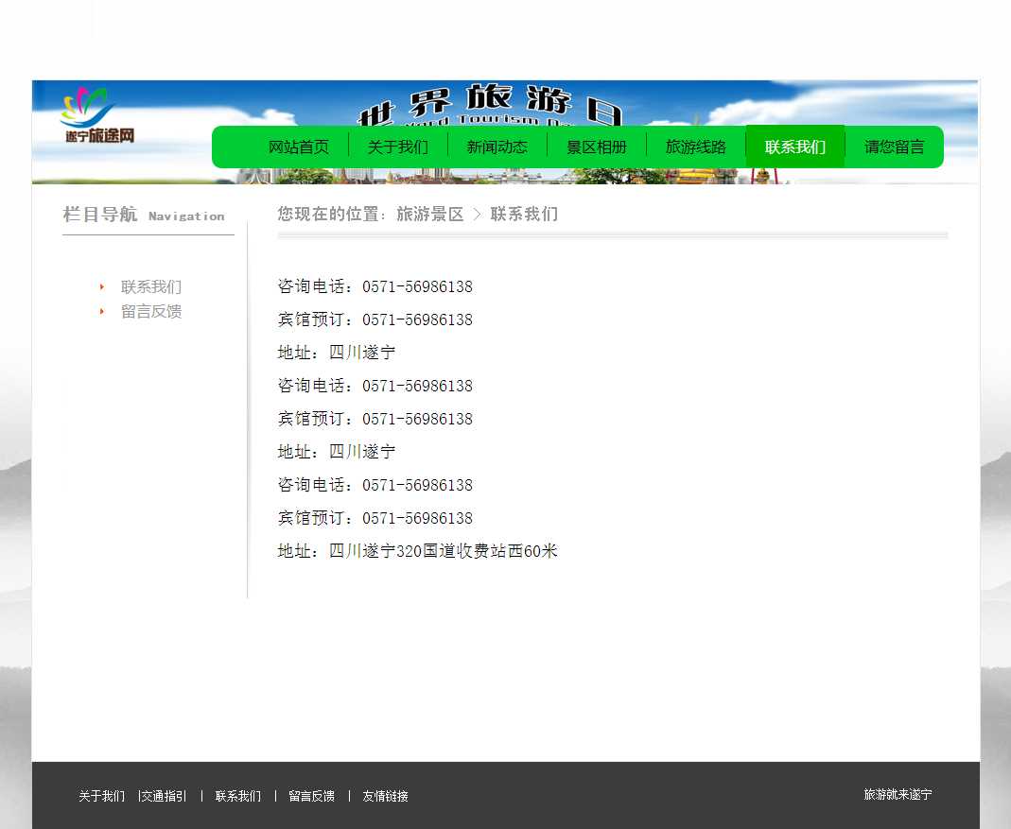Click 友情链接 in the footer

386,797
